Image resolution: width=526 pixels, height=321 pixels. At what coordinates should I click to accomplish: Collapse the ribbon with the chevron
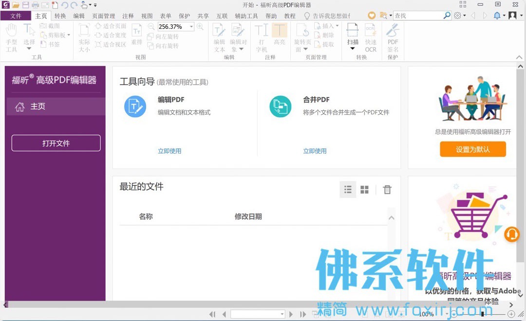(519, 57)
